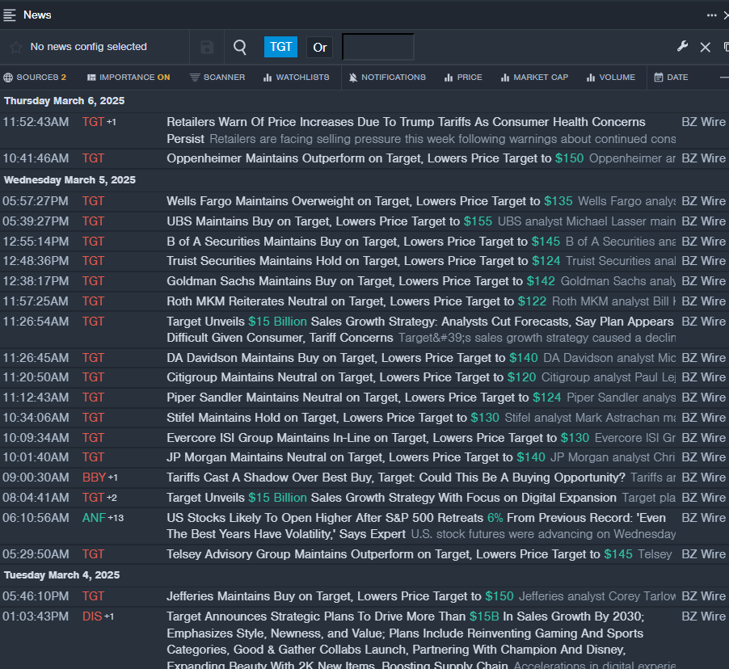Open the Volume filter
Viewport: 729px width, 669px height.
(x=611, y=78)
